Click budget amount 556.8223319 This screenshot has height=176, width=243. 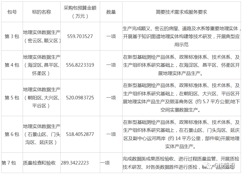tap(80, 65)
